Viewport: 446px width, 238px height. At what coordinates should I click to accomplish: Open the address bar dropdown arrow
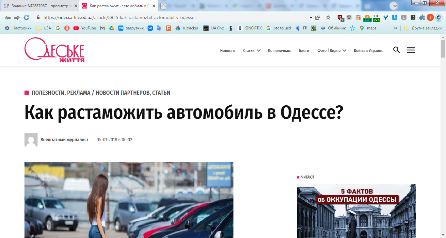[311, 18]
